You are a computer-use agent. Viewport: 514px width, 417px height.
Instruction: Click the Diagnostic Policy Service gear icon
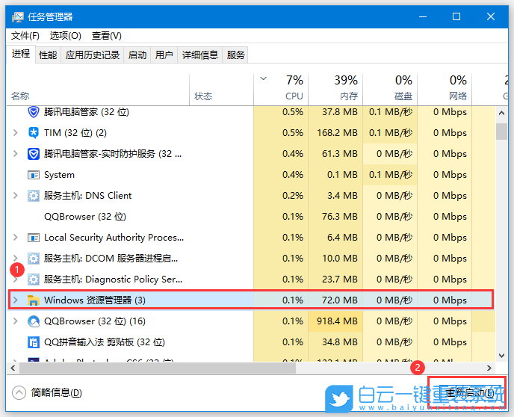click(33, 279)
